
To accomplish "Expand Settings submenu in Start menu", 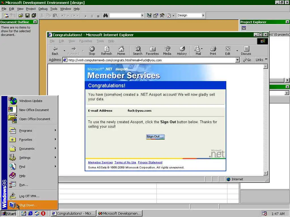I will (x=32, y=158).
